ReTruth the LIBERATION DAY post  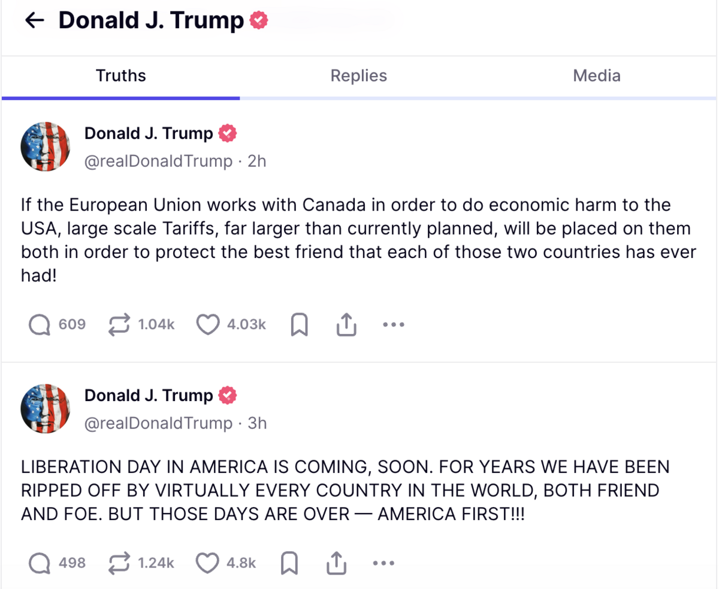(x=119, y=563)
